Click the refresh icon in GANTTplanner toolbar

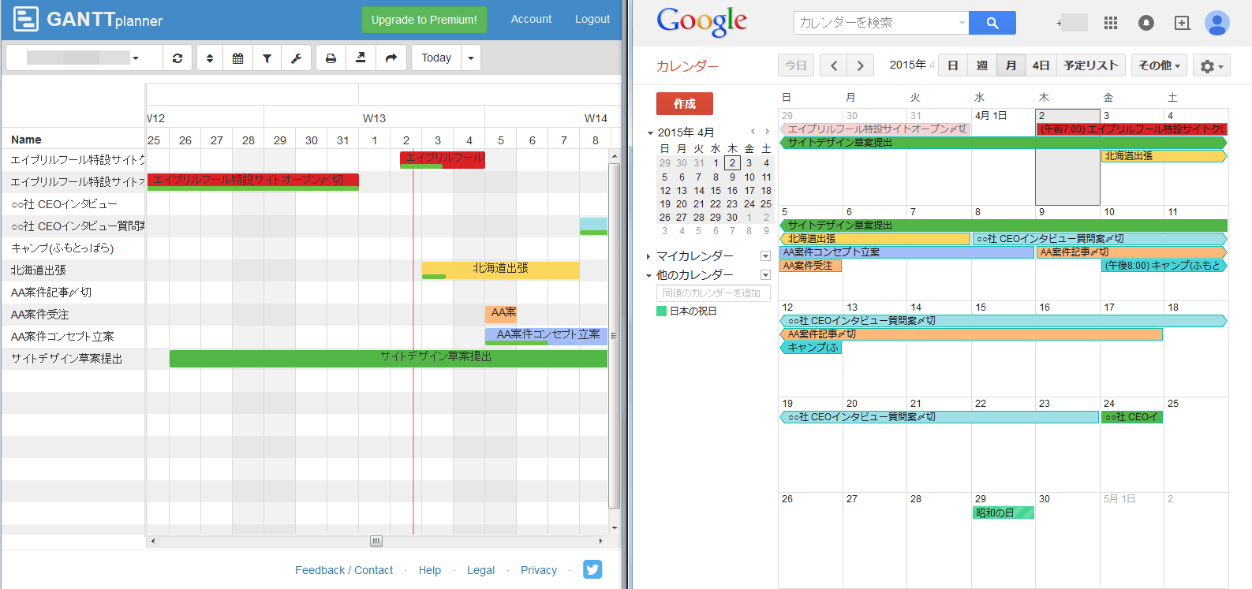(178, 58)
